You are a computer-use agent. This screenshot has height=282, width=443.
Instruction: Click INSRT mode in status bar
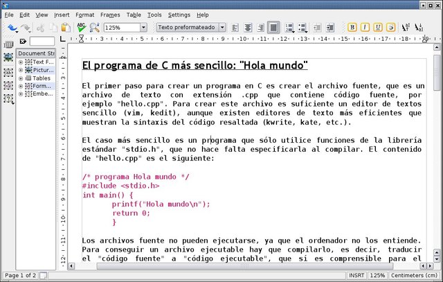[356, 276]
